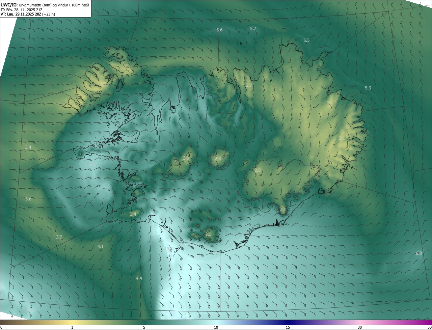Click the 3.1 value label in the southeast
The height and width of the screenshot is (330, 432).
click(283, 210)
